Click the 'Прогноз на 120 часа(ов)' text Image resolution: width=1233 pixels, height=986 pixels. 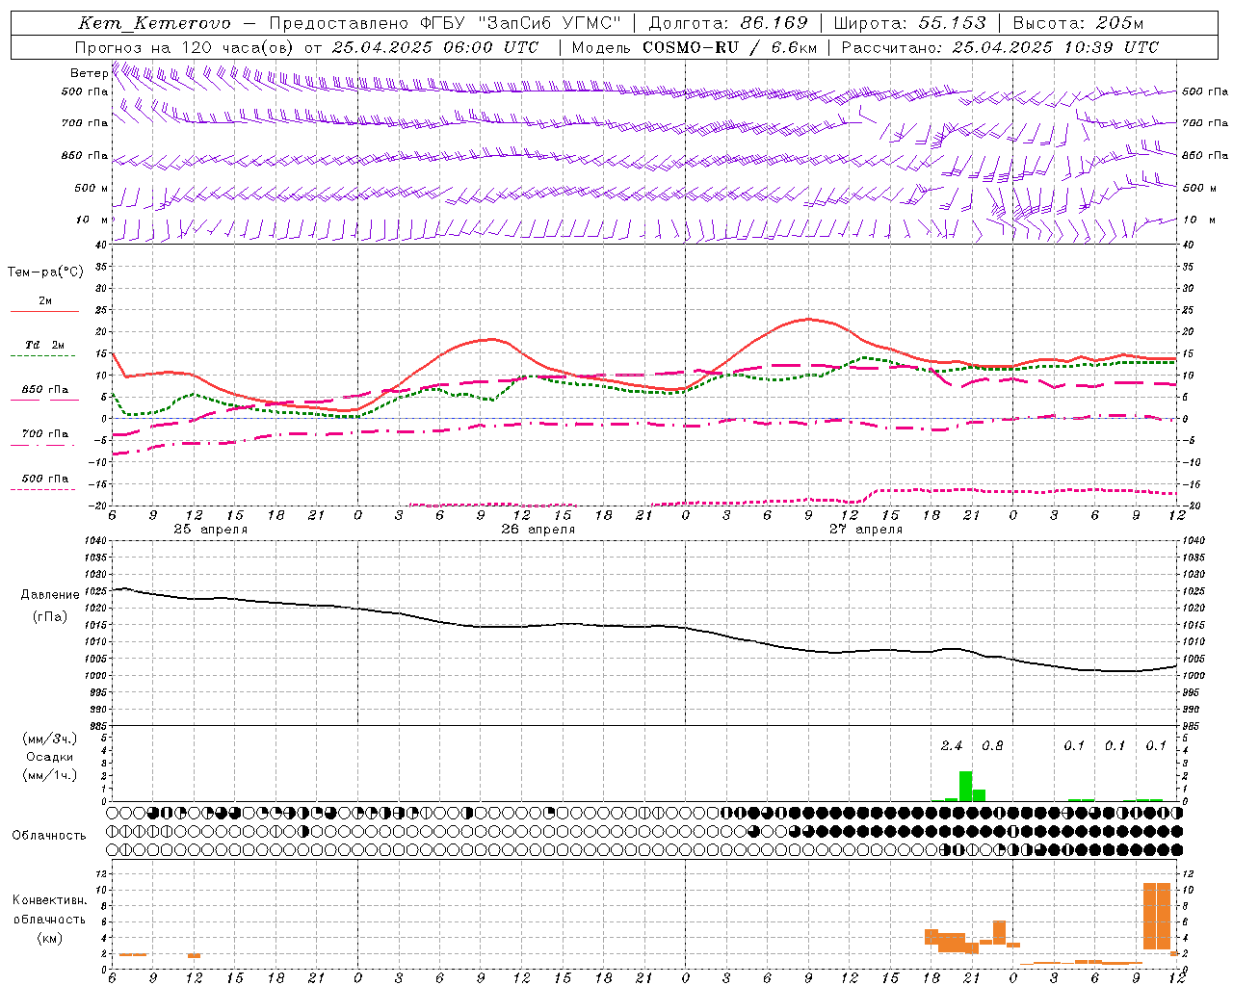(x=186, y=47)
